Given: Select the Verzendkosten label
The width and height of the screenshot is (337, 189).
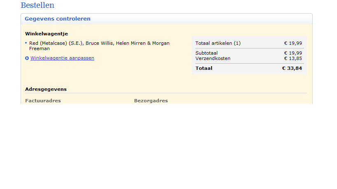Looking at the screenshot, I should pos(213,58).
